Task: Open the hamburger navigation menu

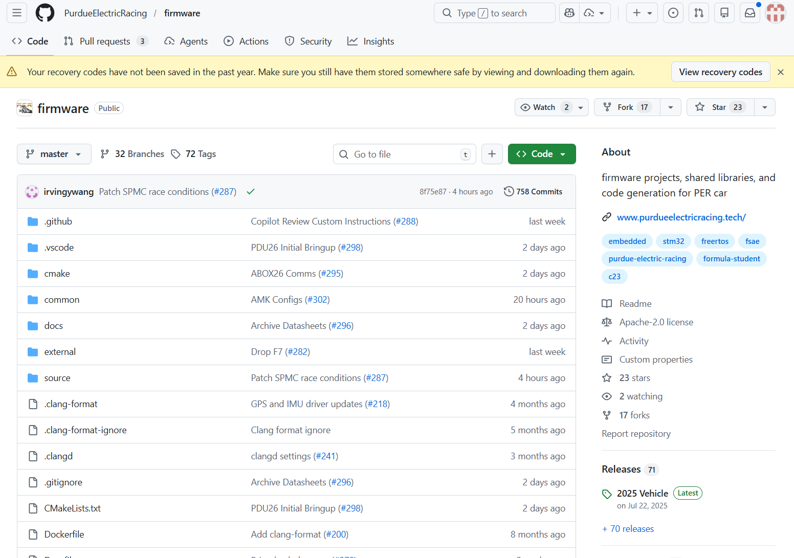Action: tap(17, 13)
